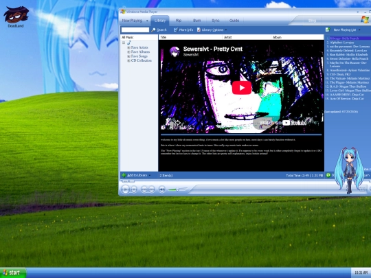Click the Search magnifier button
This screenshot has height=278, width=371.
pos(159,30)
